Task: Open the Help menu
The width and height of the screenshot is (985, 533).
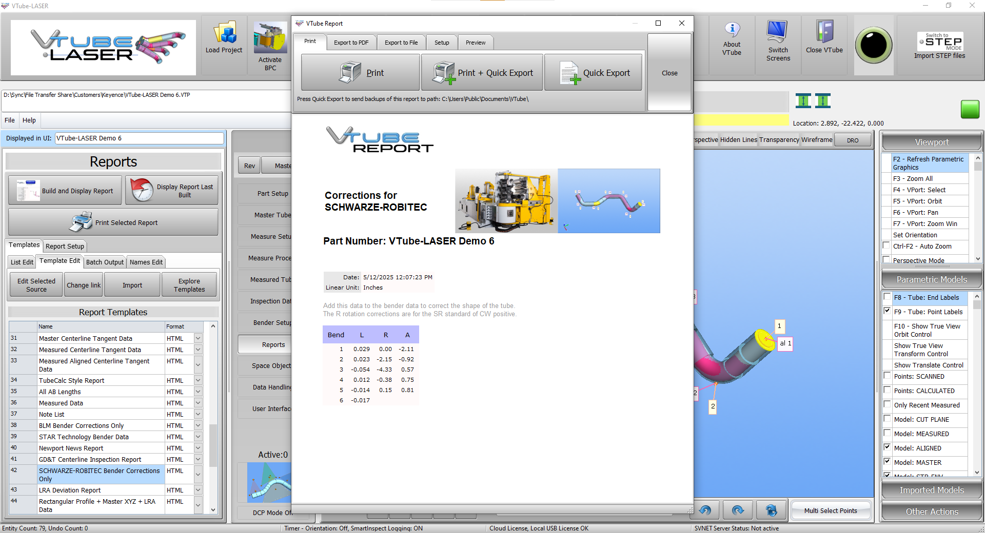Action: (x=29, y=120)
